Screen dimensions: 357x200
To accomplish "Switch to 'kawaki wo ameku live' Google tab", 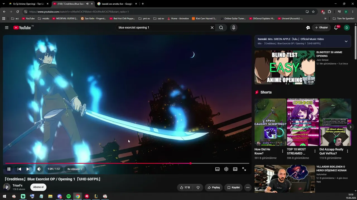I will (117, 4).
